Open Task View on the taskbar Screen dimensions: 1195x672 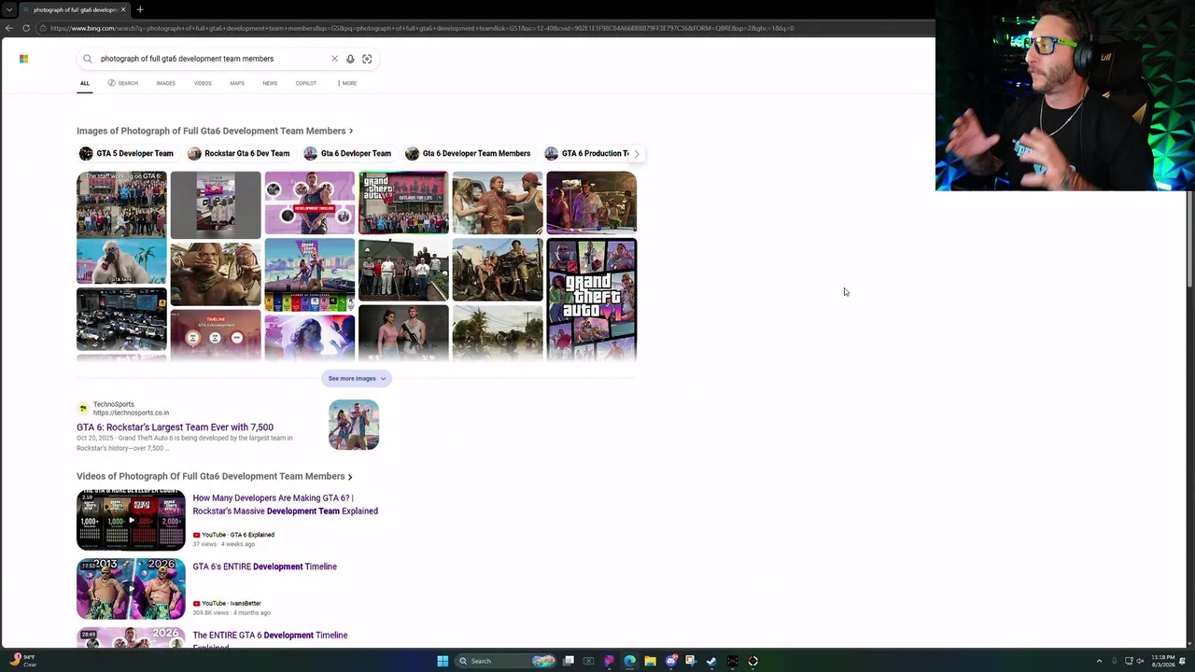point(568,661)
